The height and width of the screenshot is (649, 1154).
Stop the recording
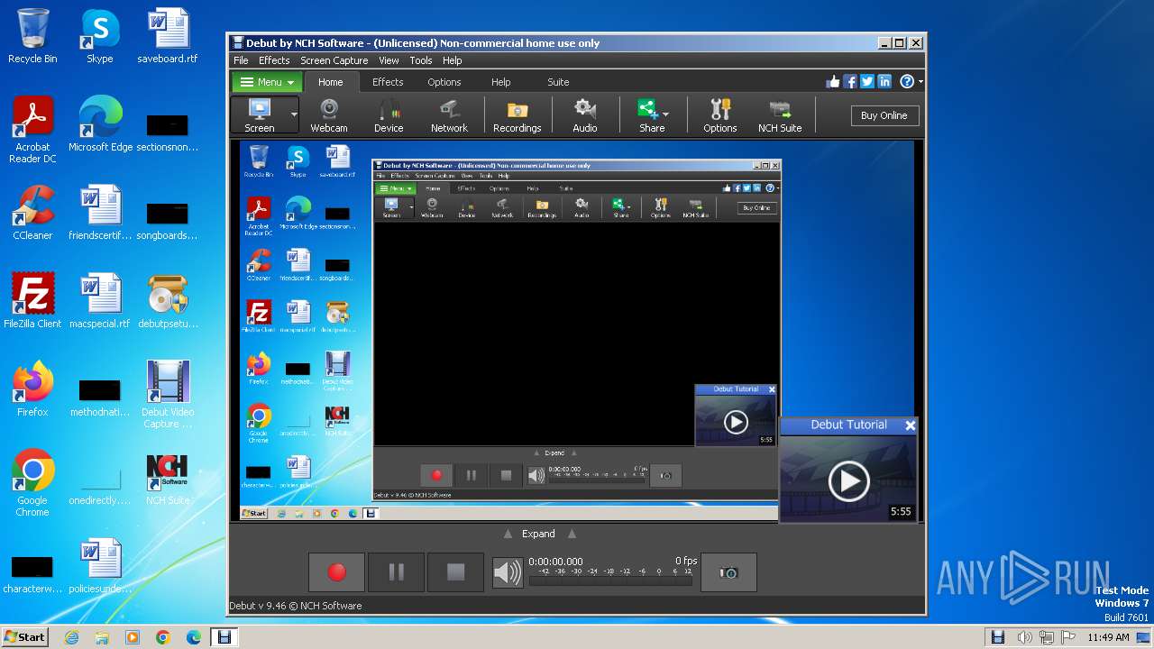(455, 572)
